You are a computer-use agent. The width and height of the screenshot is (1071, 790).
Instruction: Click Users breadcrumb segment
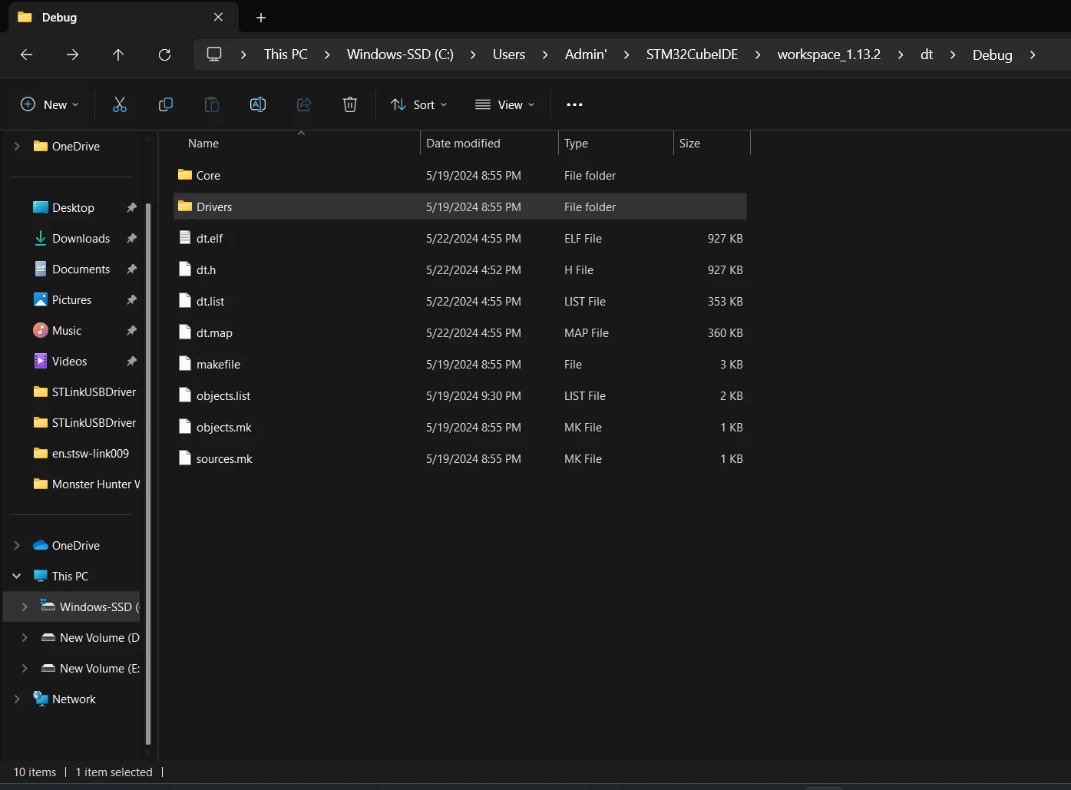coord(509,55)
